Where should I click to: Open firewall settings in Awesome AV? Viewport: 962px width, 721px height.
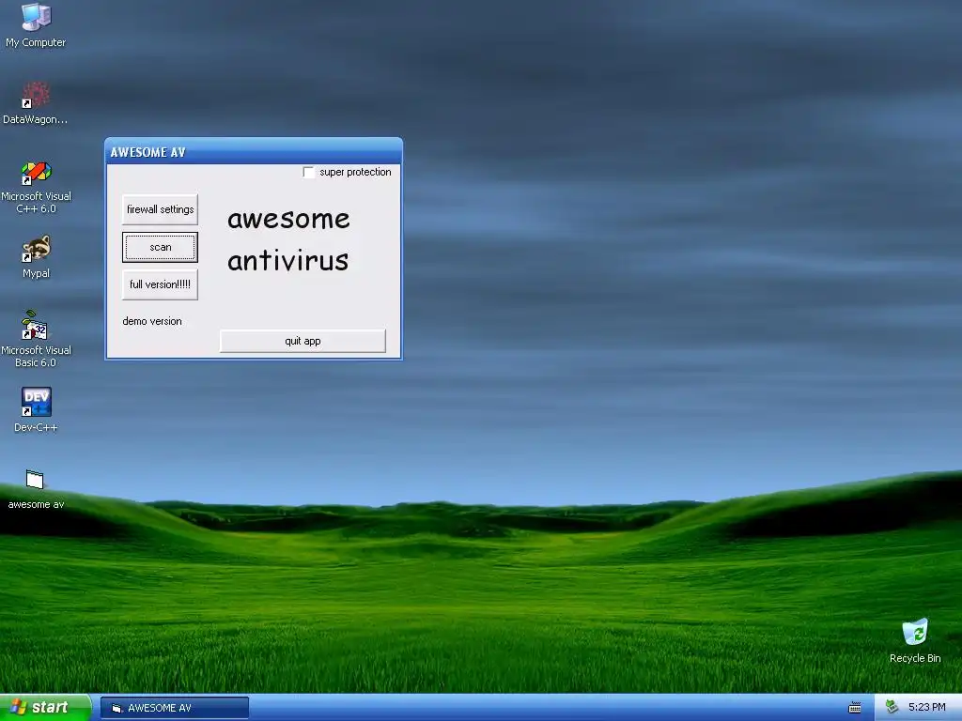tap(160, 209)
